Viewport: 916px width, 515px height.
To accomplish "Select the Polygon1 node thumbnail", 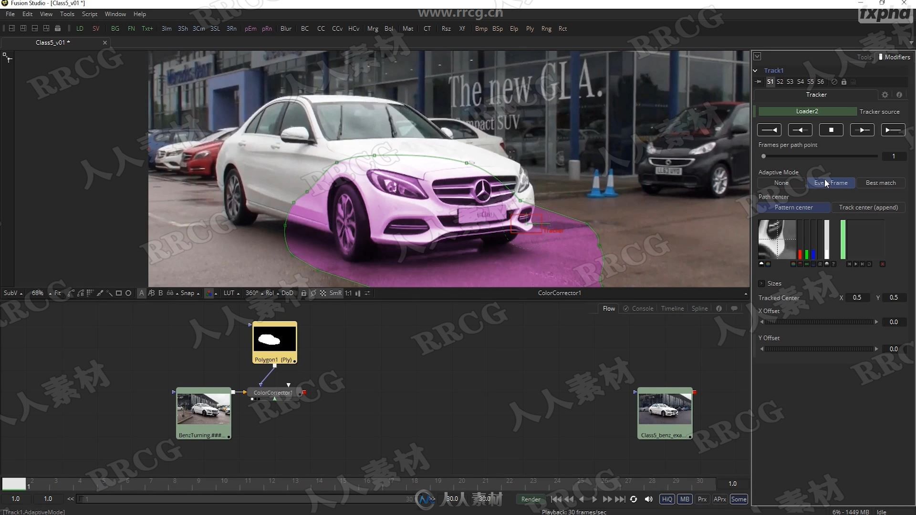I will pyautogui.click(x=274, y=340).
